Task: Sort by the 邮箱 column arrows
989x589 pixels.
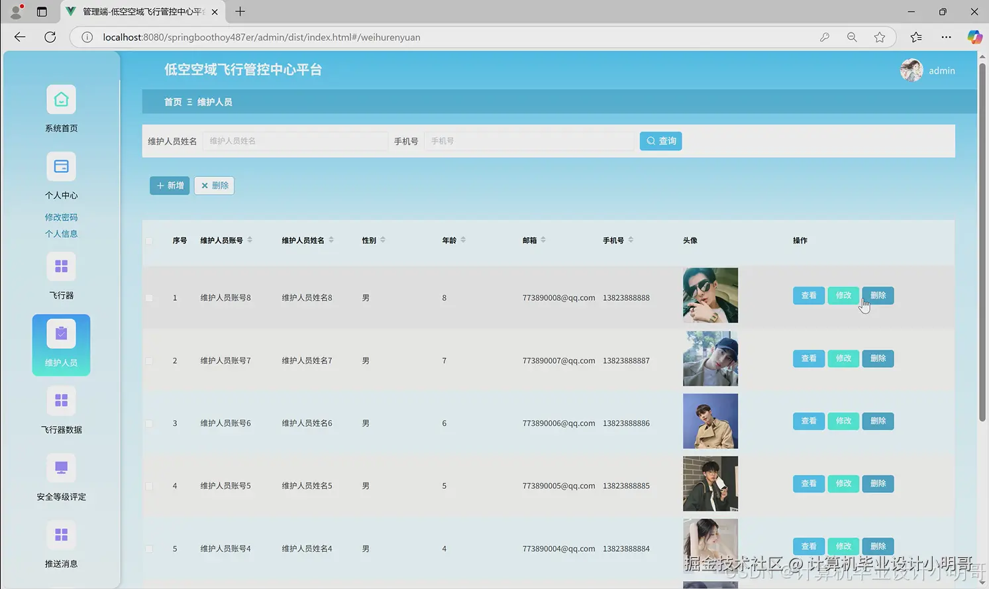Action: [543, 240]
